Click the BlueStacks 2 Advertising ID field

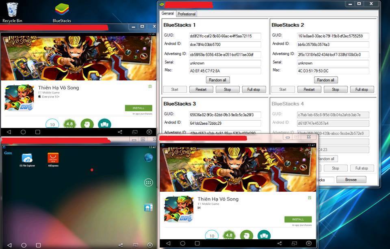coord(333,54)
